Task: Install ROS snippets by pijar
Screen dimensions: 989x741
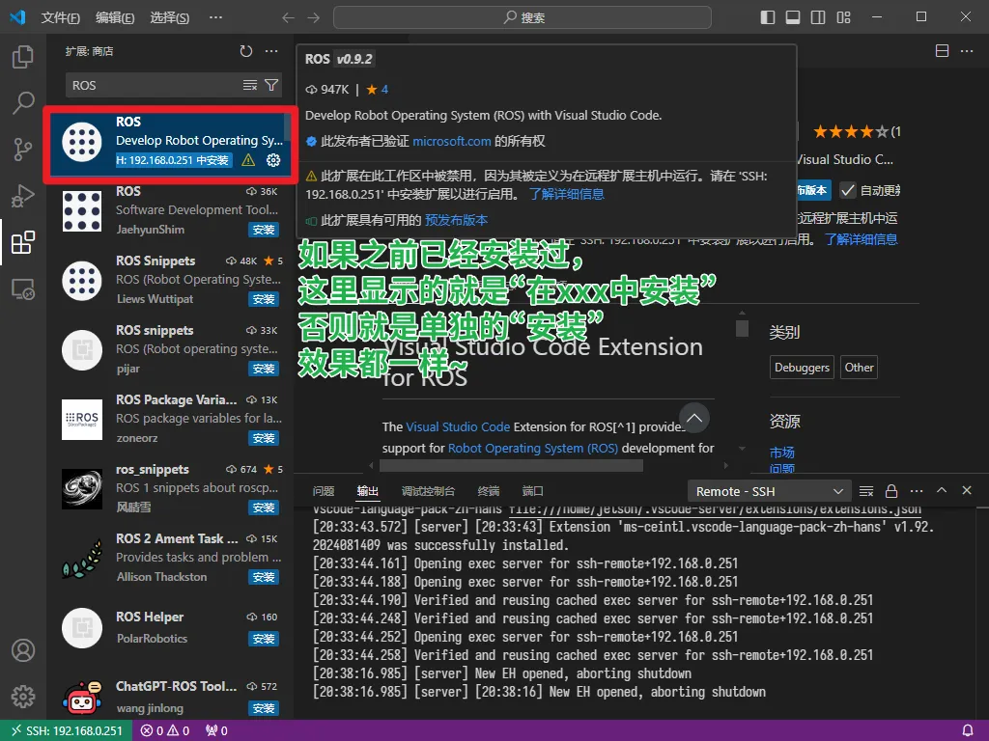Action: coord(264,369)
